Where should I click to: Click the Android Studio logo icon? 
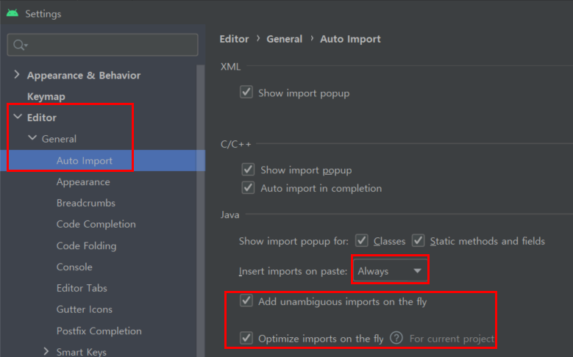[13, 13]
